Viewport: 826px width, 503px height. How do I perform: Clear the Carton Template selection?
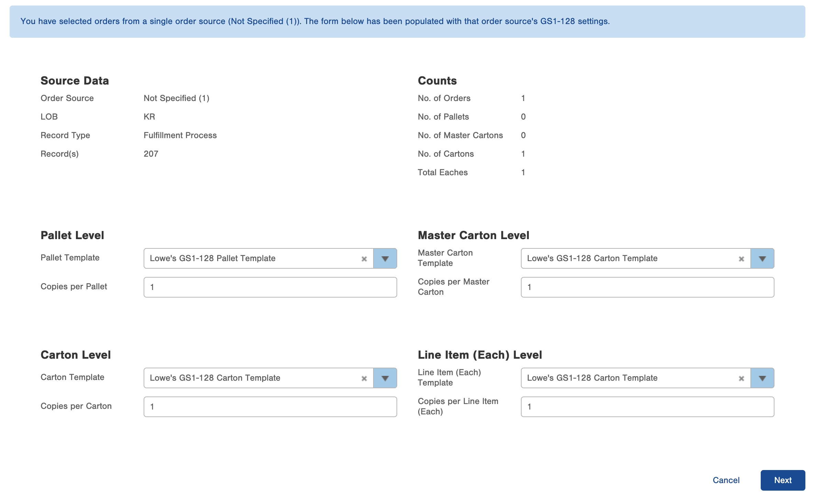[x=364, y=378]
